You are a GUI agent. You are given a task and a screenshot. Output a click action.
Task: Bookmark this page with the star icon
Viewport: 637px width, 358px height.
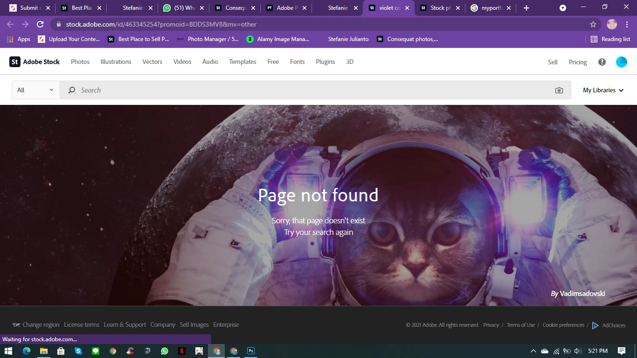point(593,24)
